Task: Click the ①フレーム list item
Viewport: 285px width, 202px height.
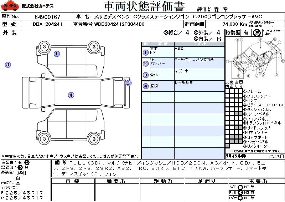Action: [252, 91]
